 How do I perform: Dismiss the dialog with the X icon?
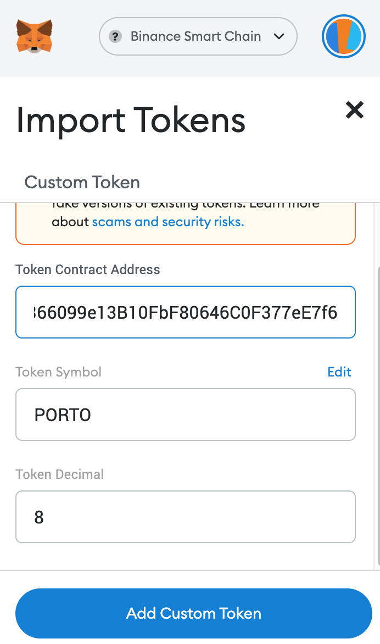tap(354, 110)
